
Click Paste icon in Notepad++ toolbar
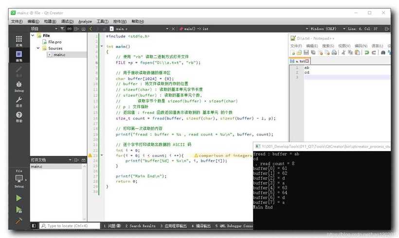(x=358, y=52)
